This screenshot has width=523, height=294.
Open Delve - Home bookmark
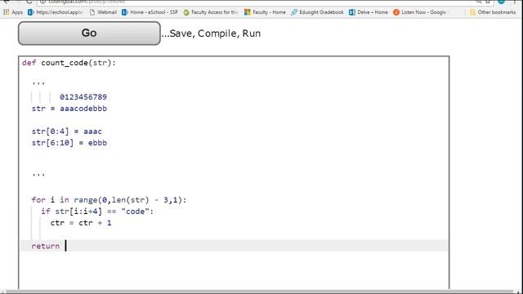[369, 12]
